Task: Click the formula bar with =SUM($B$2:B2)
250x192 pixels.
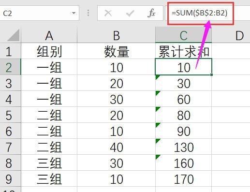Action: 208,13
